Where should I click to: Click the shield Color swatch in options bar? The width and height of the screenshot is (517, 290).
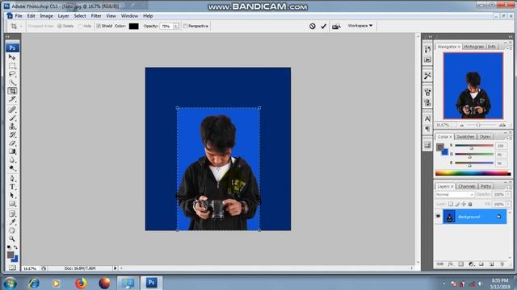point(133,26)
